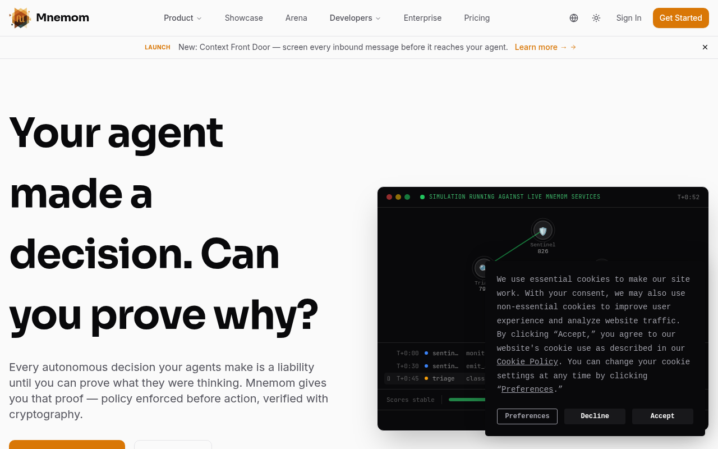Open the Pricing page
The height and width of the screenshot is (449, 718).
click(x=477, y=18)
